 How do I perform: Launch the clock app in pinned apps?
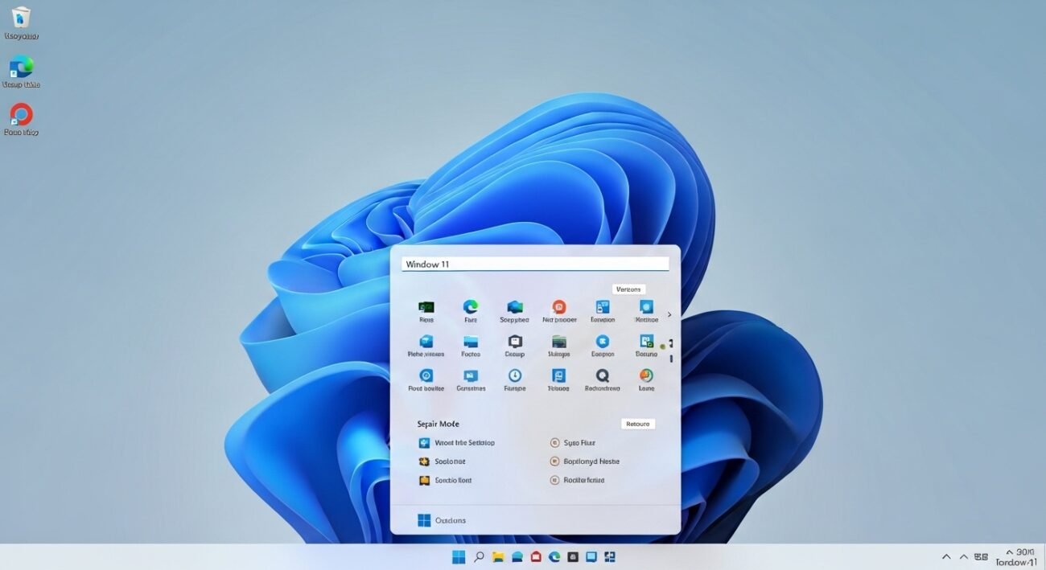[514, 375]
